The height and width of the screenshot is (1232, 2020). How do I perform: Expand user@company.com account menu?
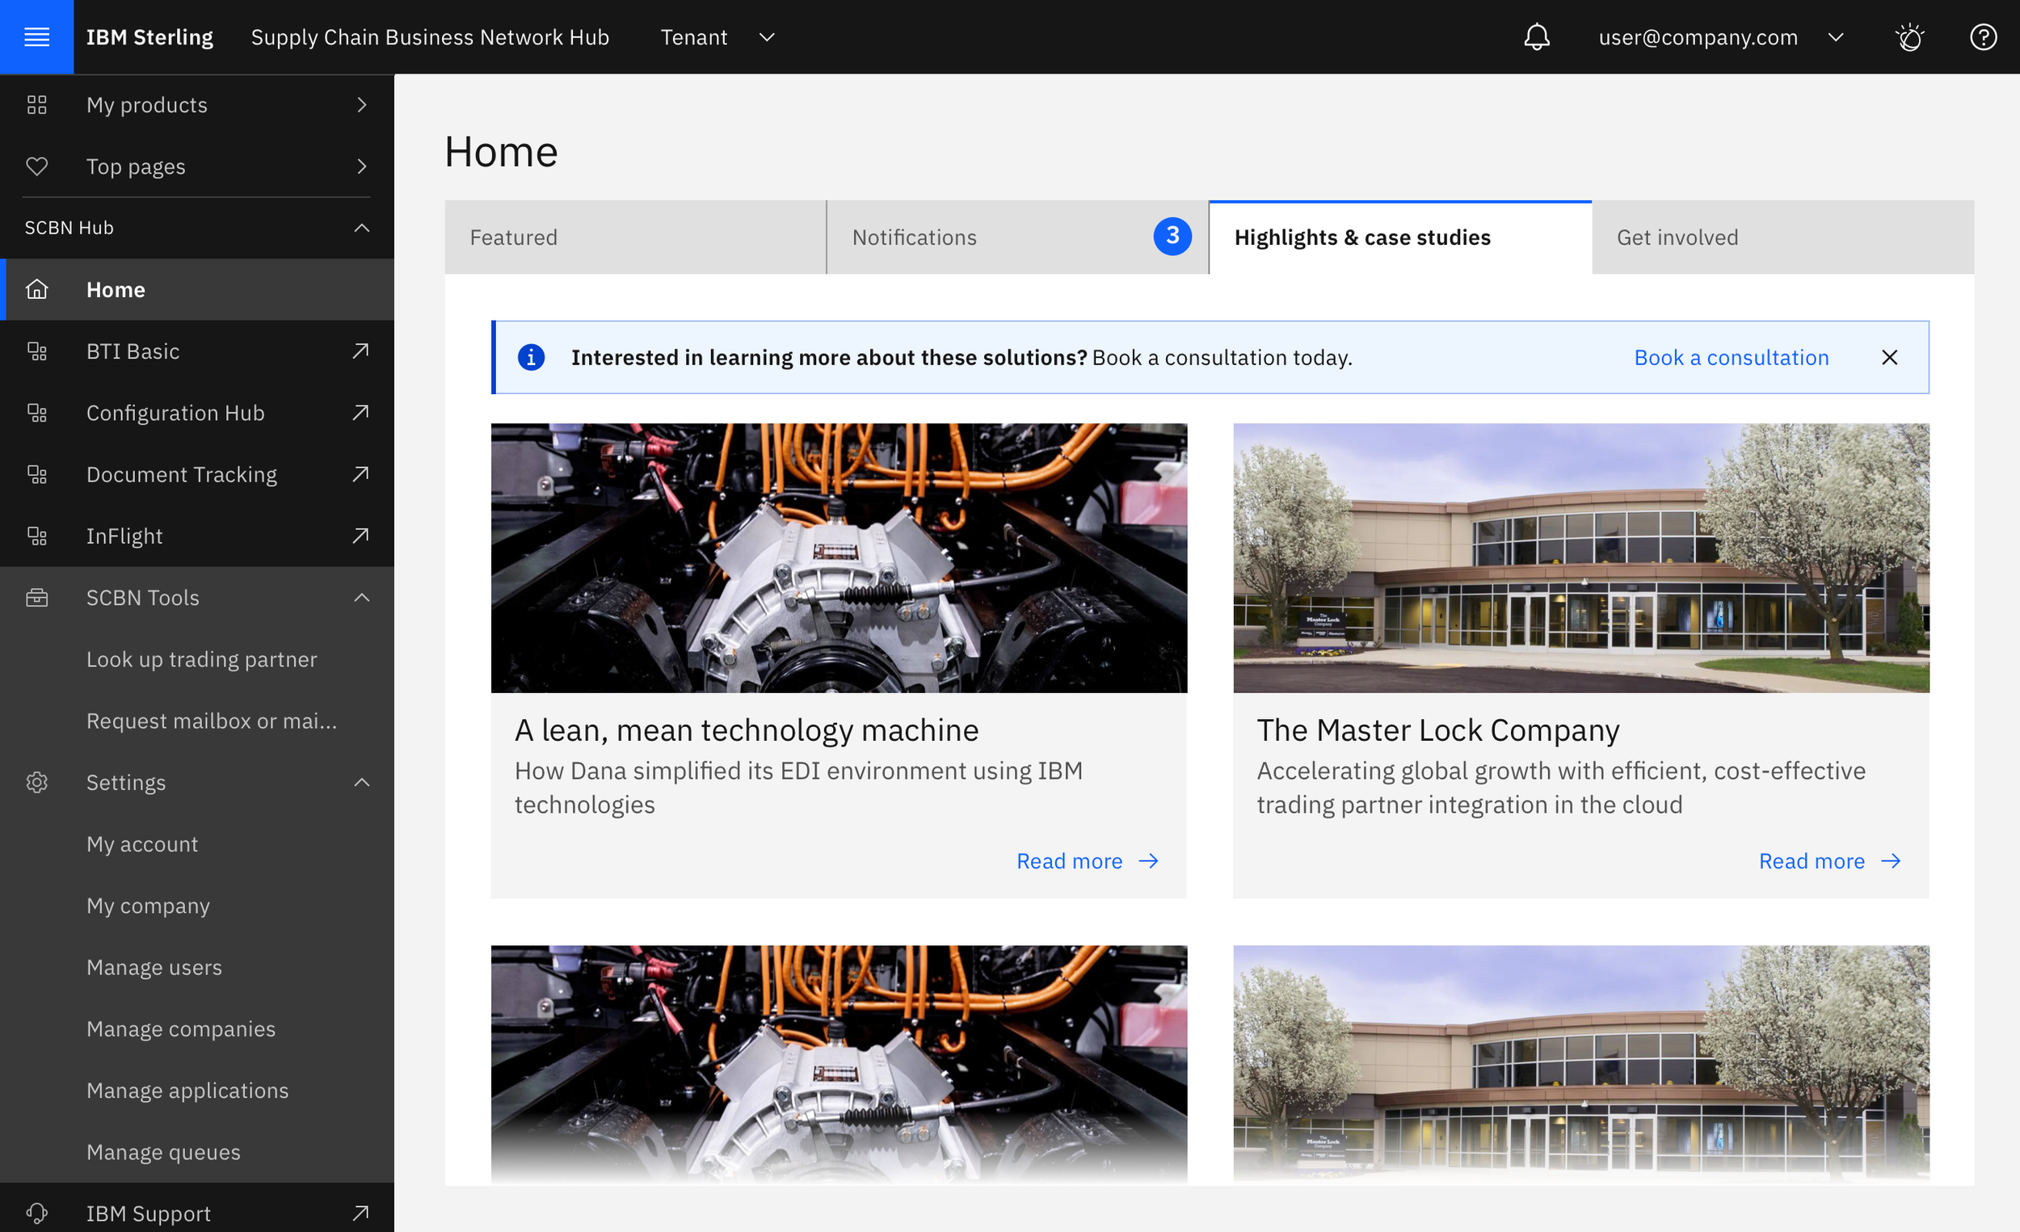coord(1720,37)
